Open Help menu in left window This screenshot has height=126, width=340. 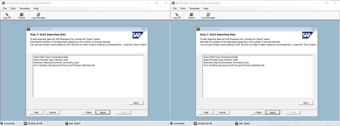pyautogui.click(x=36, y=9)
